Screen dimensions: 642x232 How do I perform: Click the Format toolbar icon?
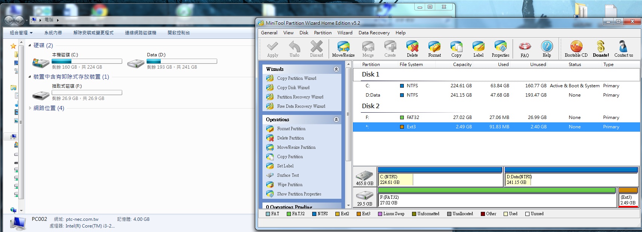[x=434, y=49]
